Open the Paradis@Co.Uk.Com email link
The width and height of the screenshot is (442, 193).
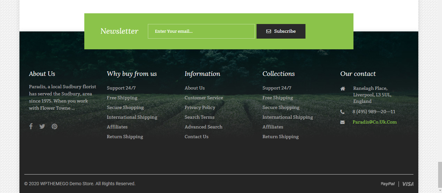[375, 122]
